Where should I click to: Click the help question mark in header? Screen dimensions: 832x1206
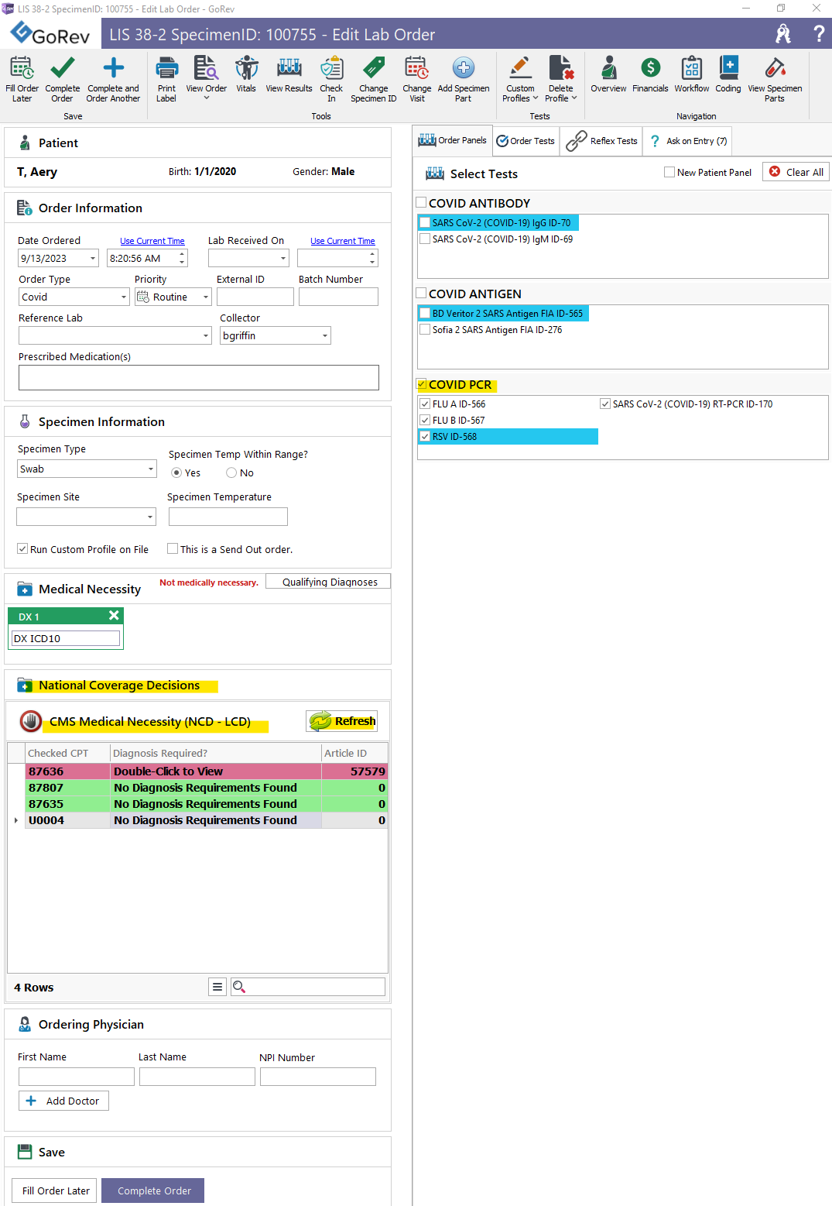(819, 34)
